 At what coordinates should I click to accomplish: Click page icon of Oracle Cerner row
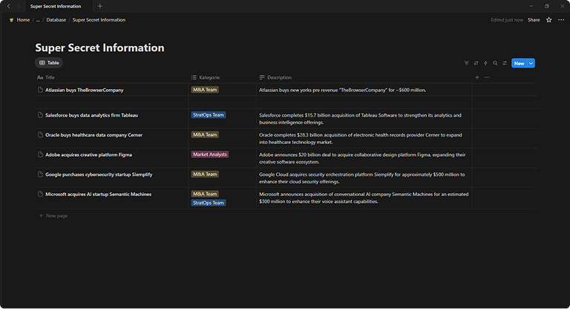click(x=40, y=134)
